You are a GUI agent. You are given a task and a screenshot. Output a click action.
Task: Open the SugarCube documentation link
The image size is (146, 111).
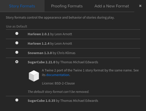point(58,75)
